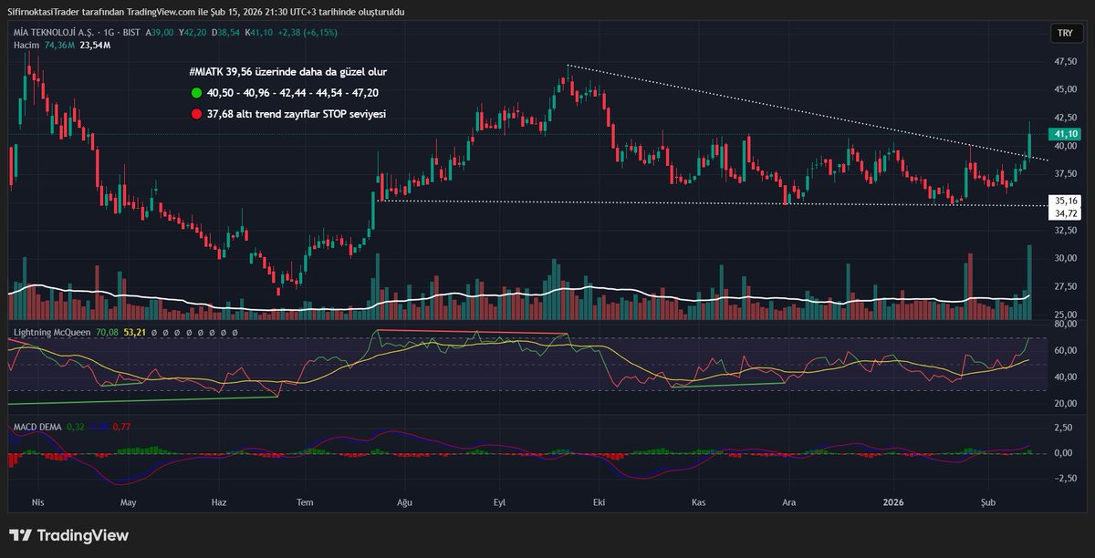Click the 27,50 price axis label

coord(1065,286)
